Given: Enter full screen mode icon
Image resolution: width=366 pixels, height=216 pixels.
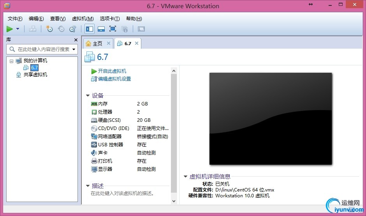Looking at the screenshot, I should [113, 29].
